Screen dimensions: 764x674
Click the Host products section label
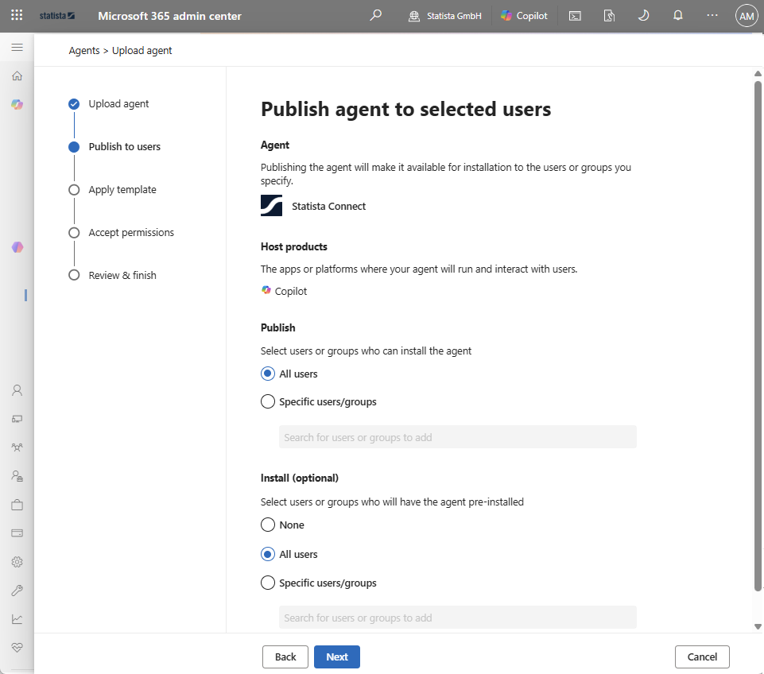[294, 246]
